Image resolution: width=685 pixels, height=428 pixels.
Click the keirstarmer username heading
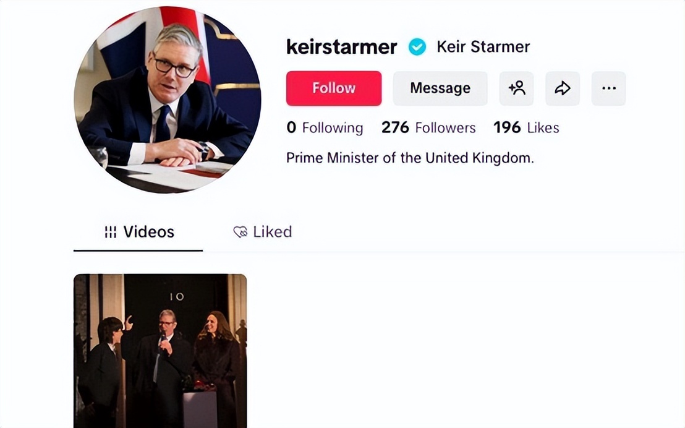342,47
